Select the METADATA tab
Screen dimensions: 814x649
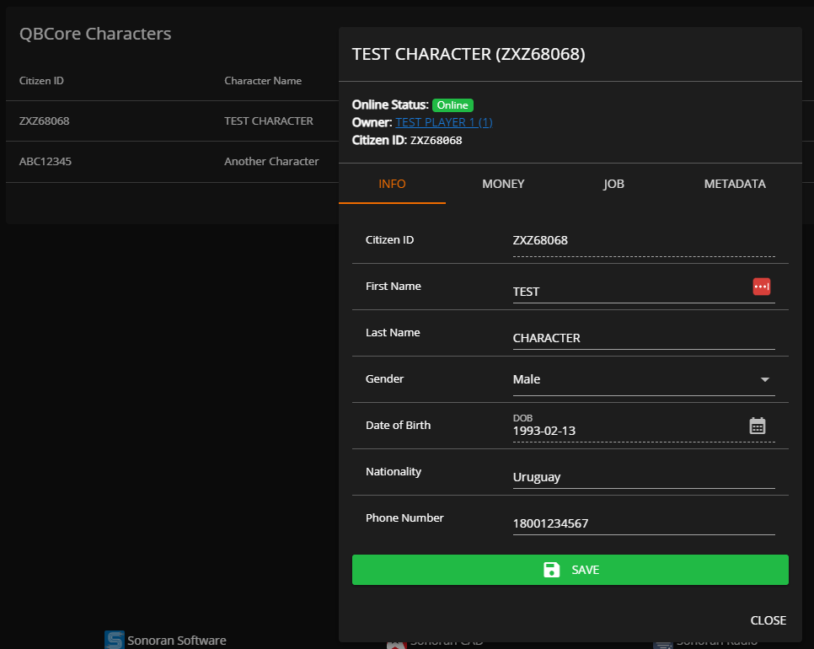tap(735, 184)
